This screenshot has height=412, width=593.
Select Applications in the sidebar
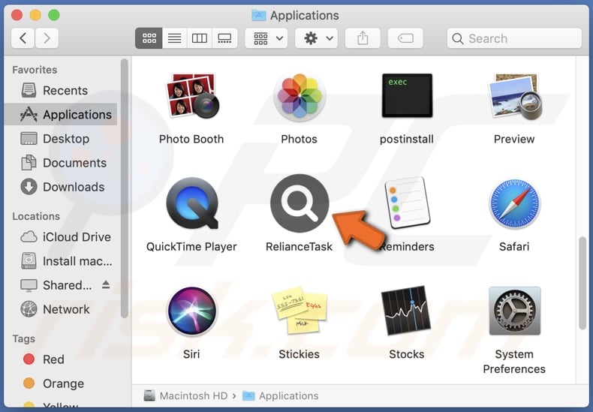click(61, 114)
